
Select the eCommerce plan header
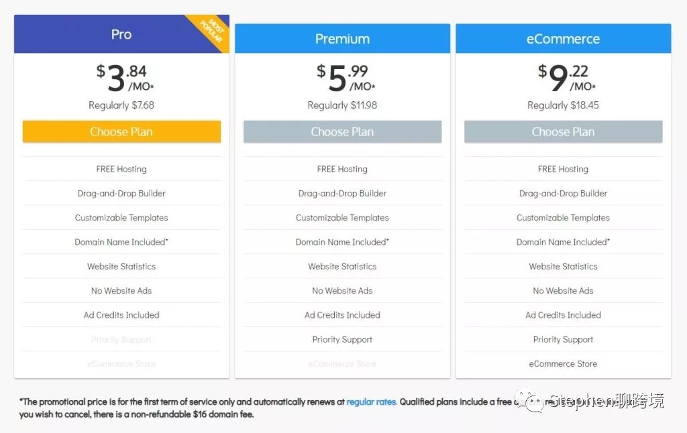click(x=563, y=38)
